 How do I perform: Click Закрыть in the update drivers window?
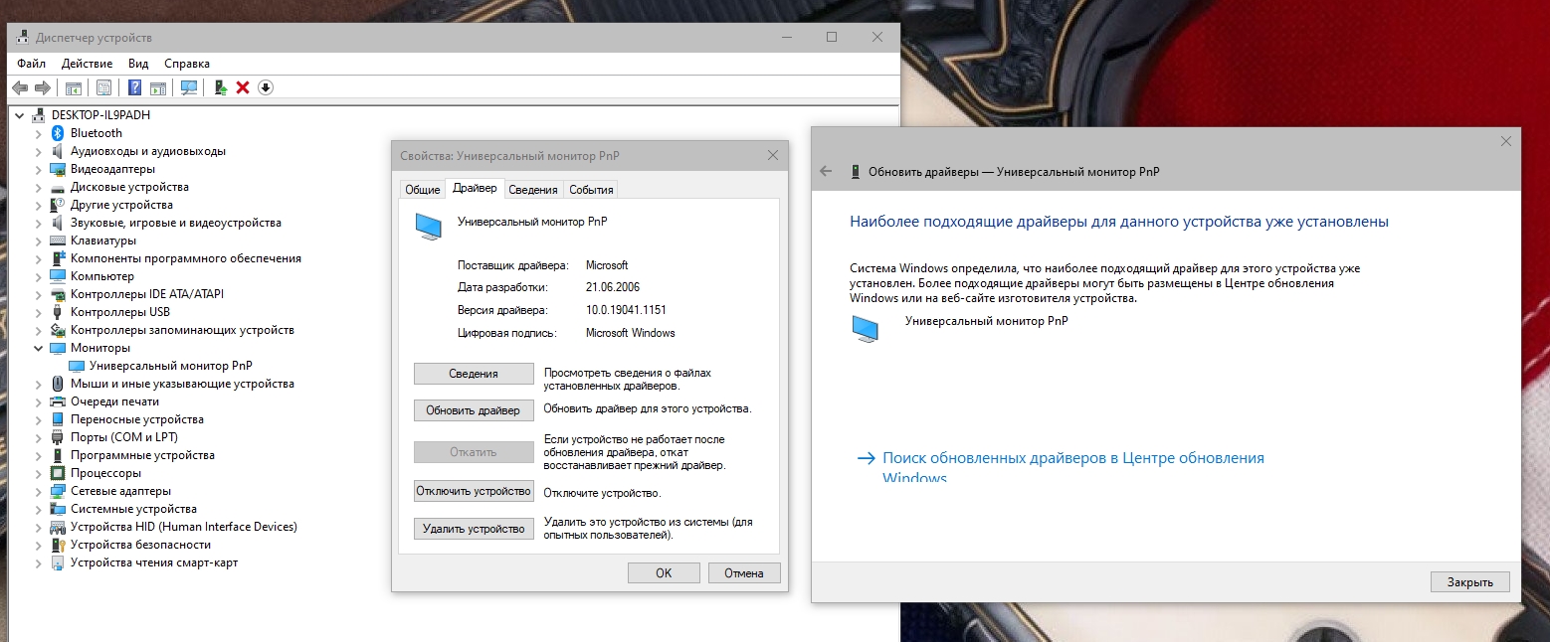tap(1470, 582)
